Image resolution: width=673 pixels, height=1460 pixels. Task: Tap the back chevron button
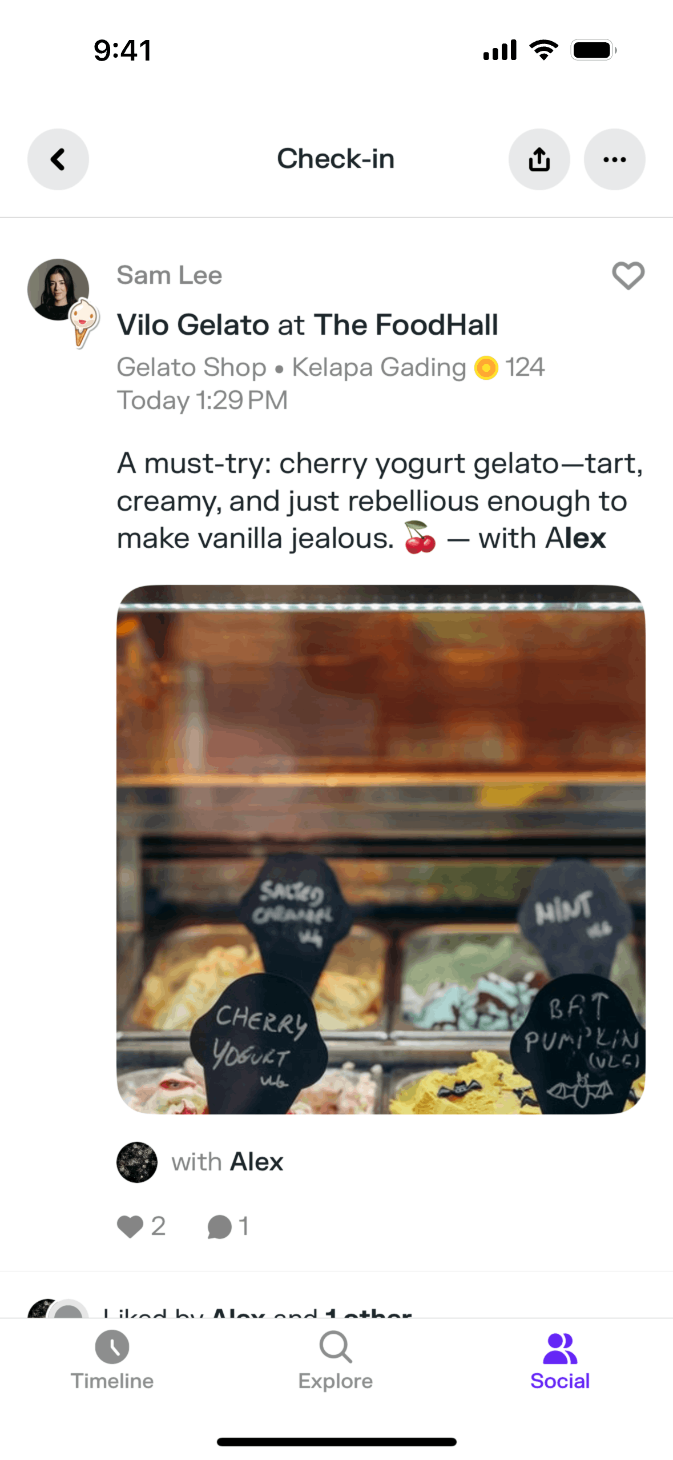tap(58, 159)
